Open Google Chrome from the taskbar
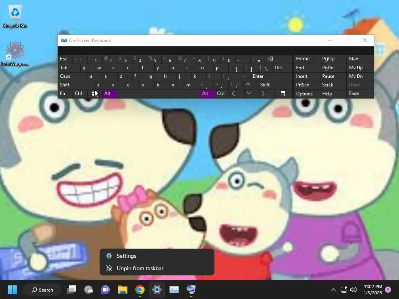The image size is (399, 299). pos(140,290)
